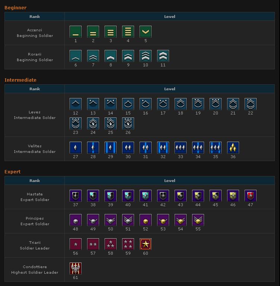Click the Leves Intermediate Solder rank cell

35,115
